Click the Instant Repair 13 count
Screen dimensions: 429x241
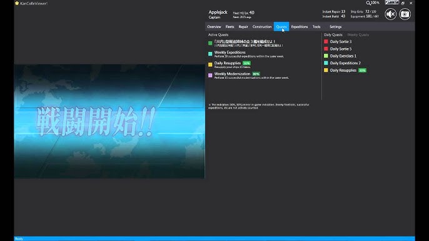tap(333, 11)
